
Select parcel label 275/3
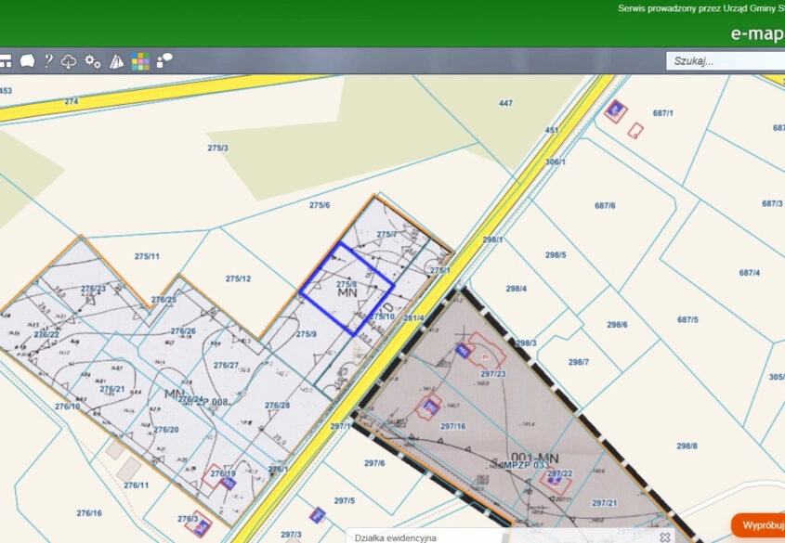coord(217,148)
